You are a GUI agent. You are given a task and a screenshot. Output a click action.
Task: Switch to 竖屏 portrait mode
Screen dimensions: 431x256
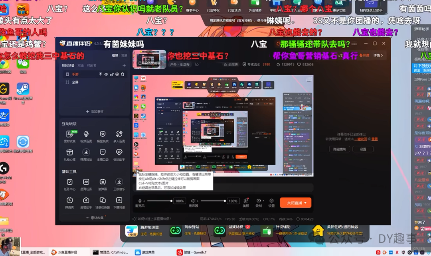(124, 56)
